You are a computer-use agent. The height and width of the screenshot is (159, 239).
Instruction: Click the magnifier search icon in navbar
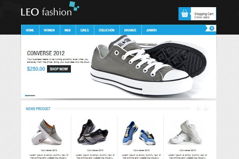click(x=212, y=28)
